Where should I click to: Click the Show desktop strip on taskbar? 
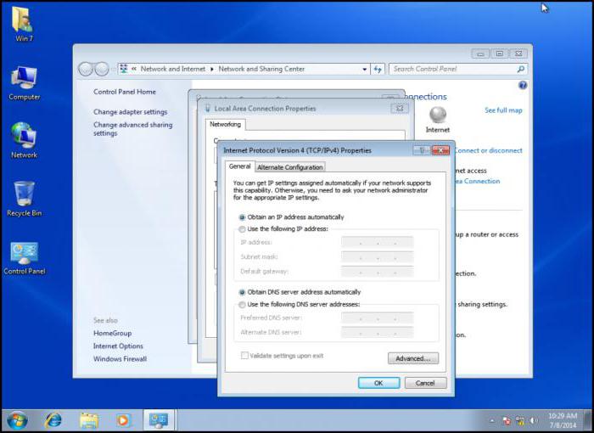point(588,420)
